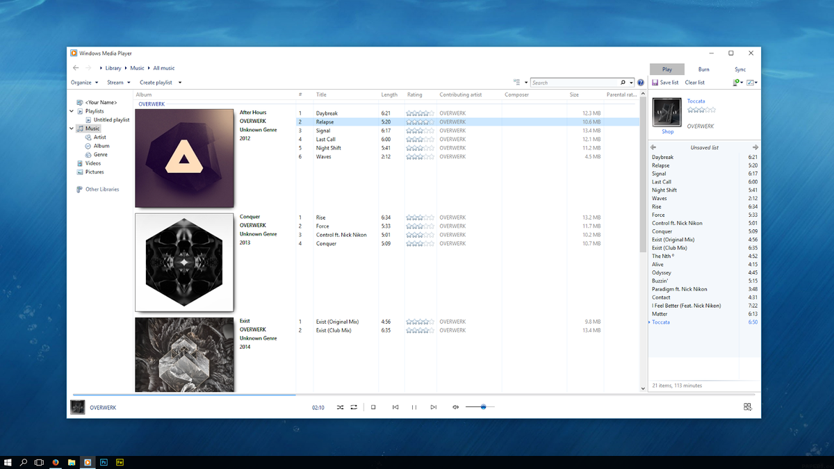Open the OVERWERK album in the Shop

(x=667, y=131)
